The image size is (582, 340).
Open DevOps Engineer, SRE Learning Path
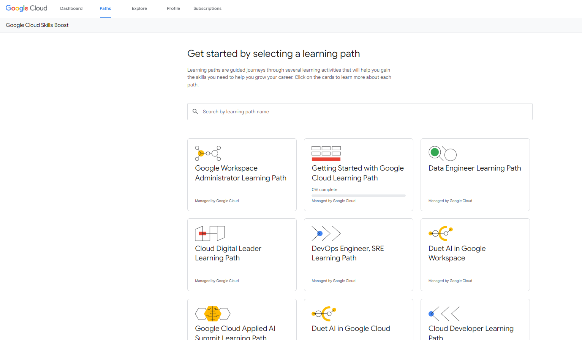(359, 255)
